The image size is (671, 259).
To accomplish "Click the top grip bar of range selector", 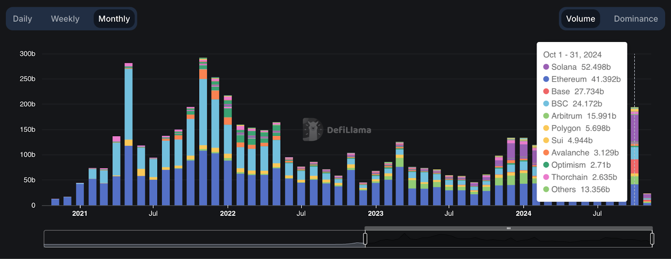I will (x=509, y=228).
